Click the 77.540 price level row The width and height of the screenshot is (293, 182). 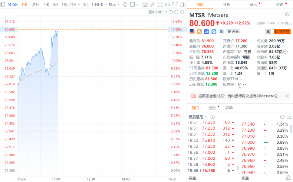(x=265, y=124)
